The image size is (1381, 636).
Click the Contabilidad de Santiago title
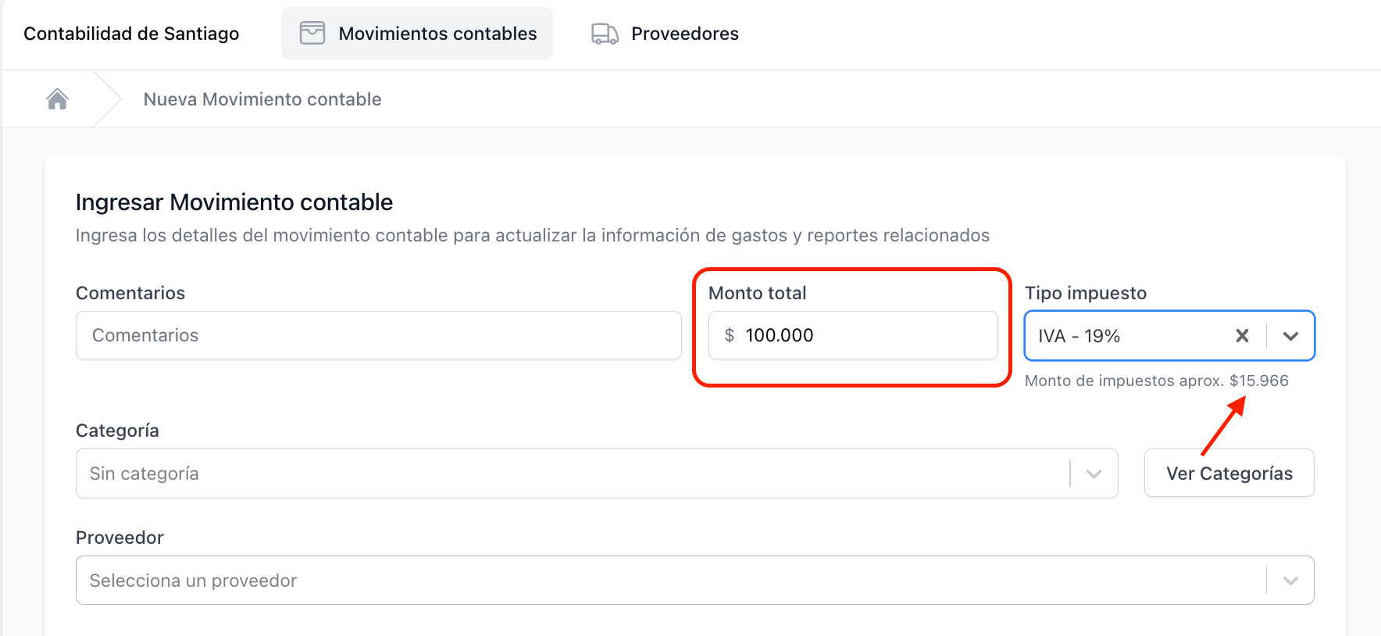pos(131,34)
